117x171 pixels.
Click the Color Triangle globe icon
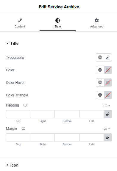coord(100,95)
